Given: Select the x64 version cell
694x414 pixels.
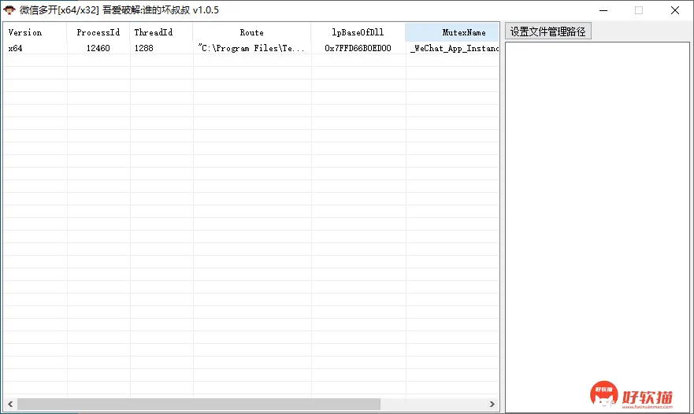Looking at the screenshot, I should 35,48.
